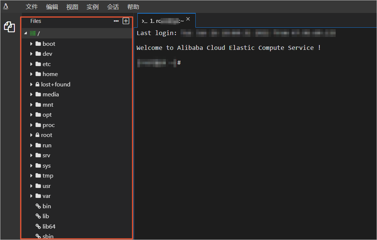377x240 pixels.
Task: Click the Linux penguin logo icon
Action: pyautogui.click(x=6, y=7)
